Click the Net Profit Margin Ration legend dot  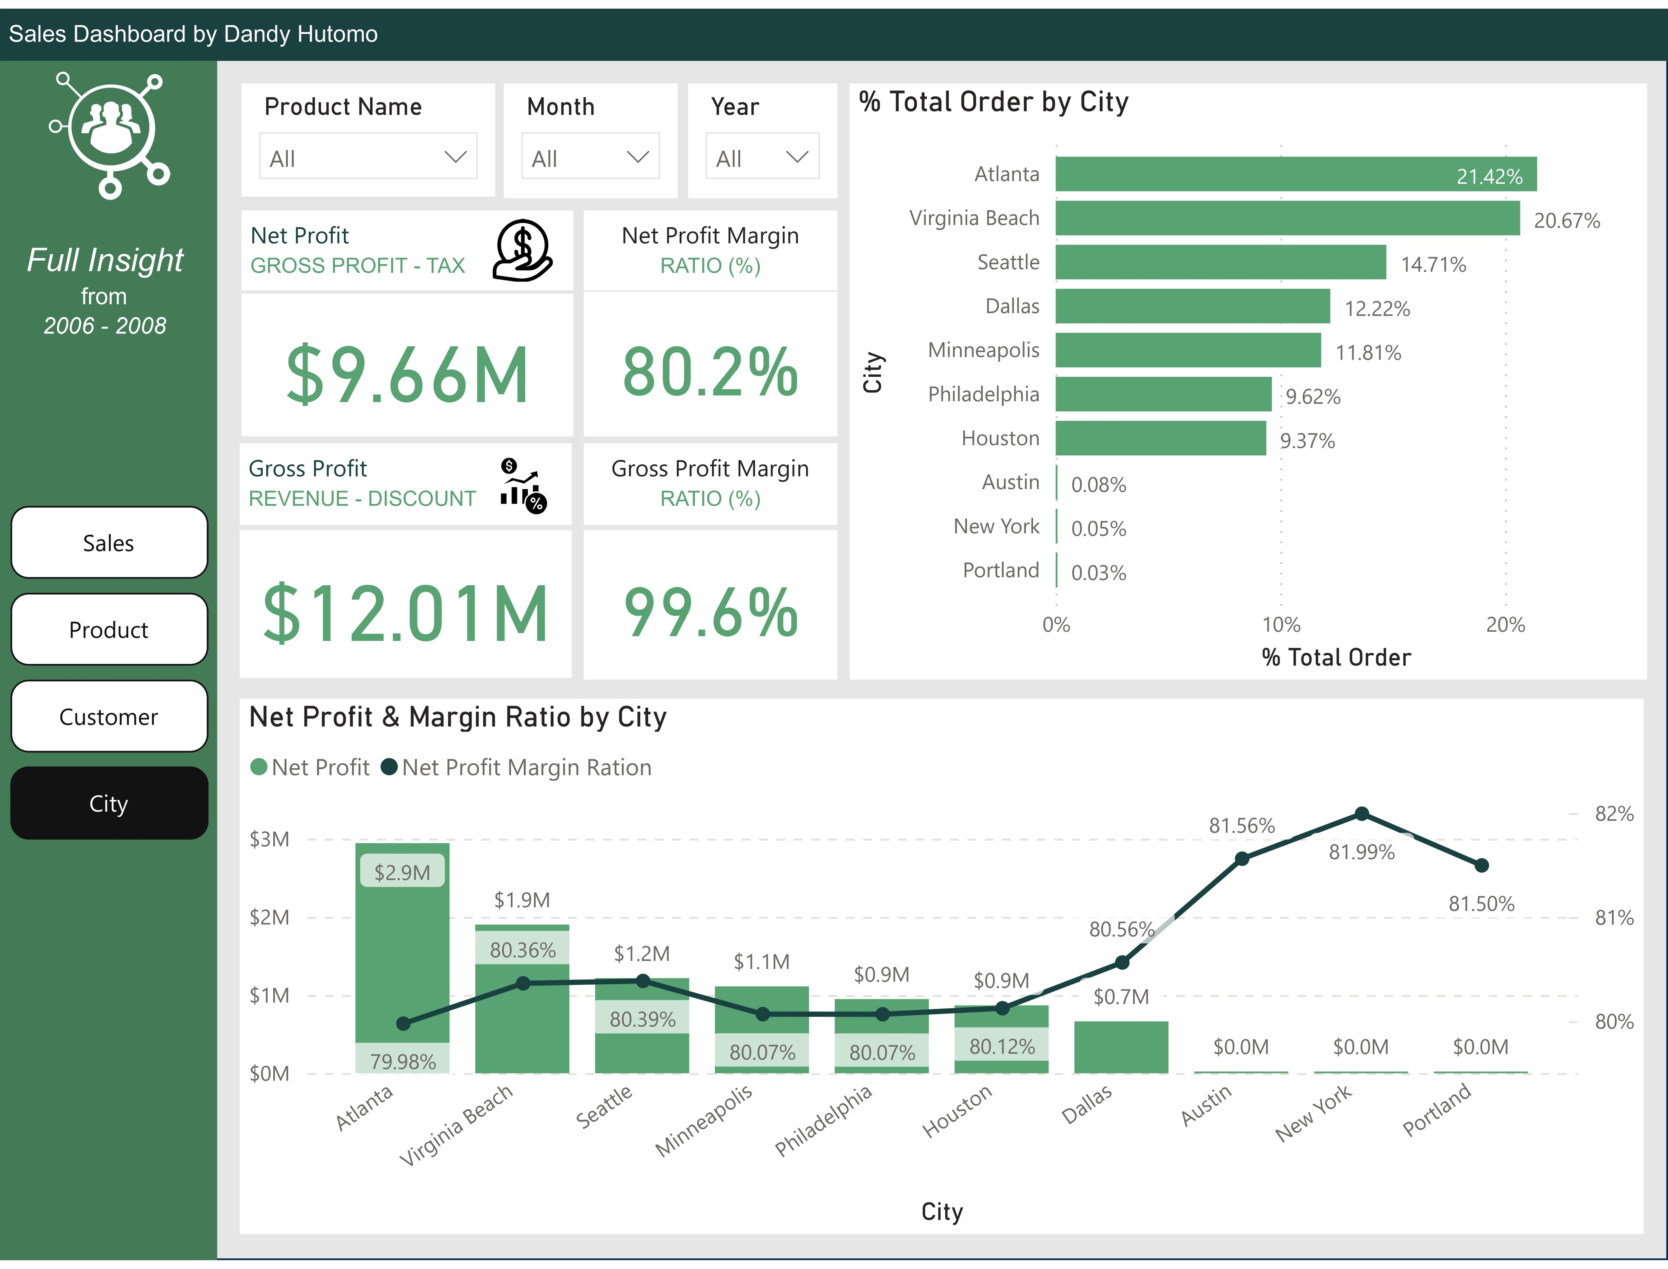click(389, 767)
